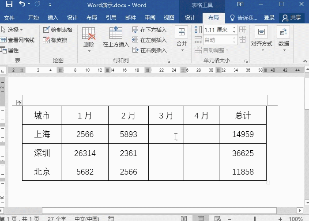Switch to the 开始 tab
The image size is (309, 221).
pos(33,18)
